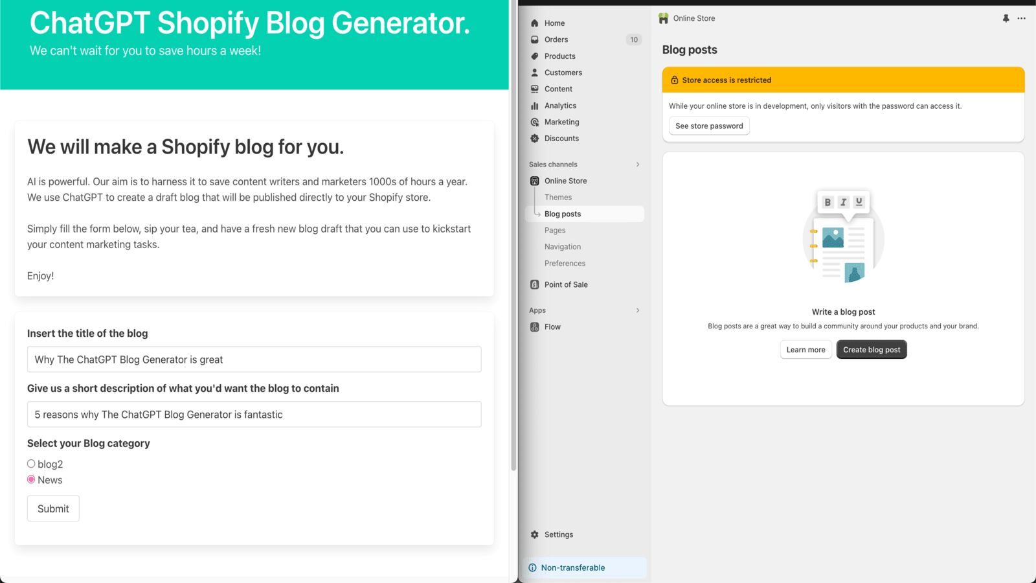This screenshot has height=583, width=1036.
Task: Click the Settings label in sidebar
Action: [559, 534]
